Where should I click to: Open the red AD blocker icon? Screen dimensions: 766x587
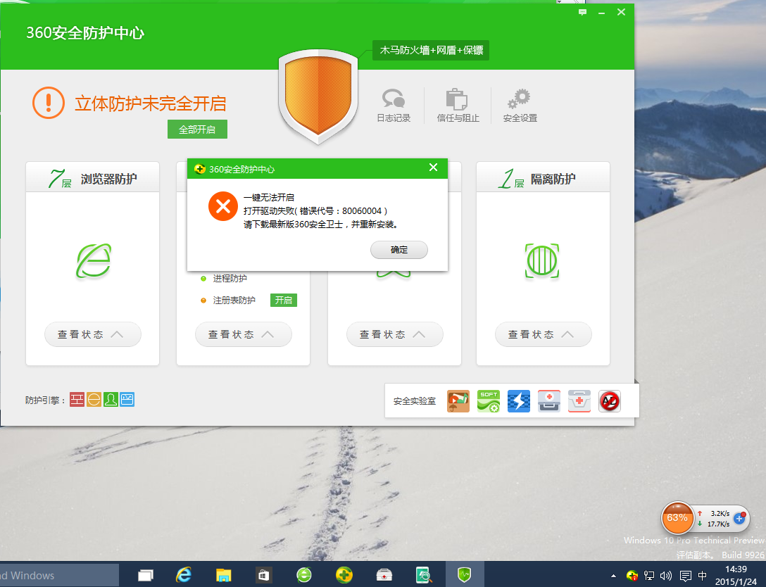coord(609,401)
